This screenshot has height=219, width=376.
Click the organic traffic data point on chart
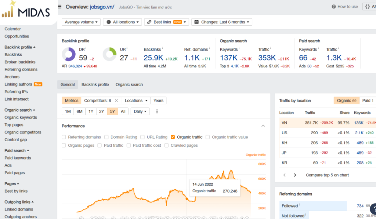187,198
